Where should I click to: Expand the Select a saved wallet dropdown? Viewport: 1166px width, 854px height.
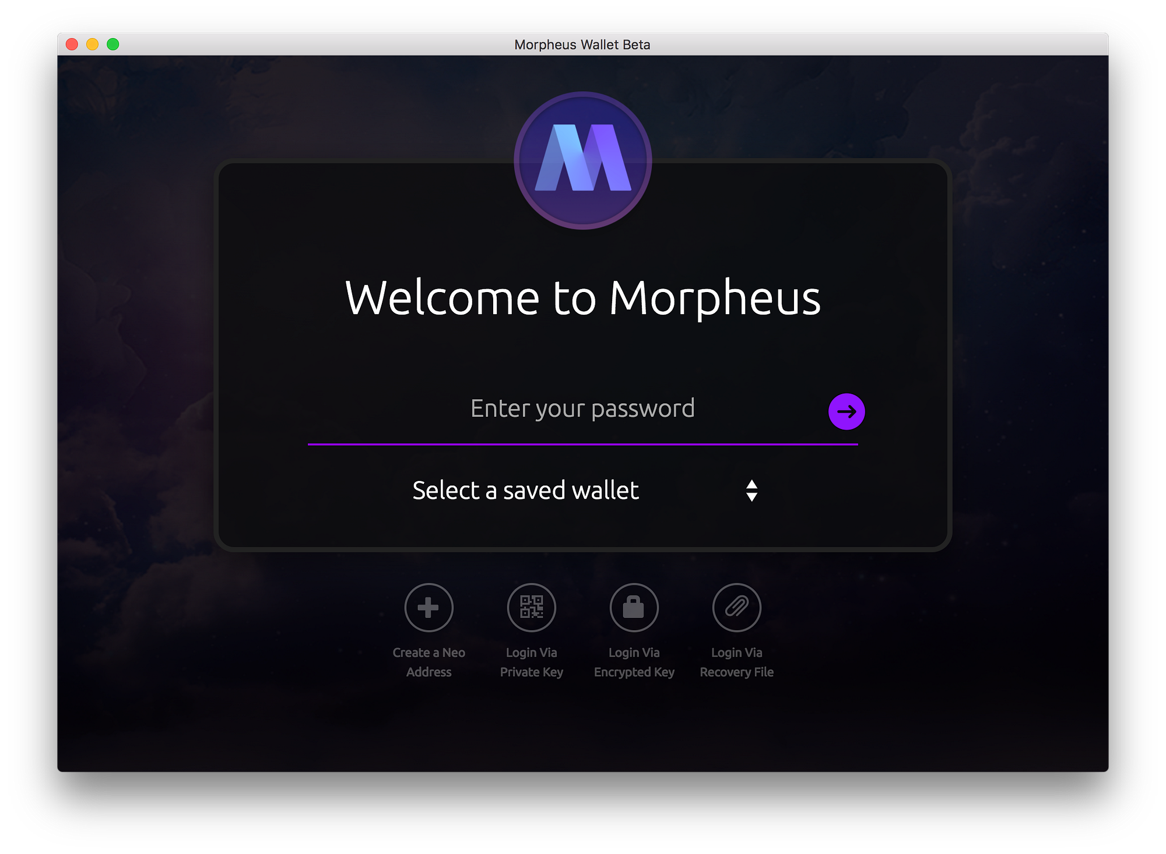click(x=525, y=490)
